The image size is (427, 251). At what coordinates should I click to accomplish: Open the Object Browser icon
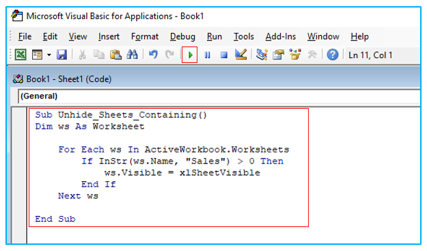[x=295, y=55]
